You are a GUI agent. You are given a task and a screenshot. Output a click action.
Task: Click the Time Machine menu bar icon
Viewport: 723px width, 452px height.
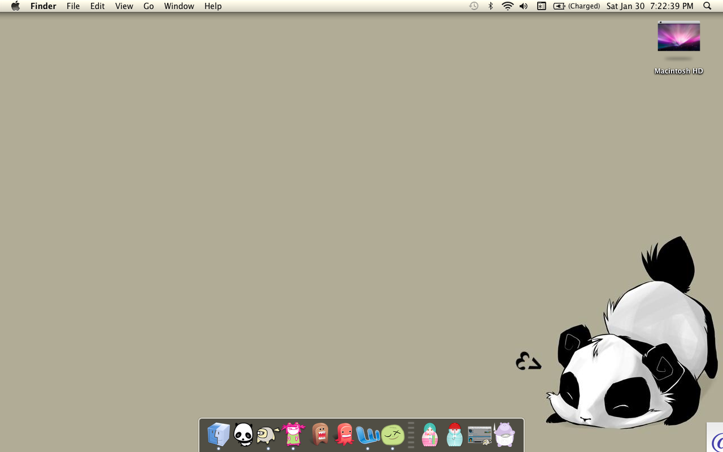[474, 6]
